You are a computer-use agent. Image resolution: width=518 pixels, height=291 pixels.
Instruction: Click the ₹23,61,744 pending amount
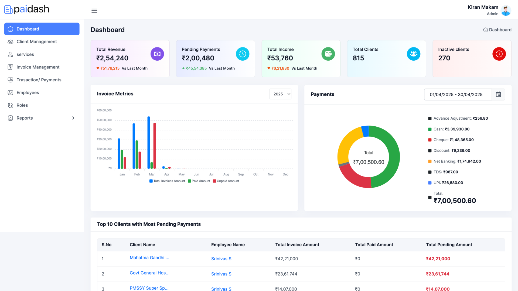click(438, 274)
